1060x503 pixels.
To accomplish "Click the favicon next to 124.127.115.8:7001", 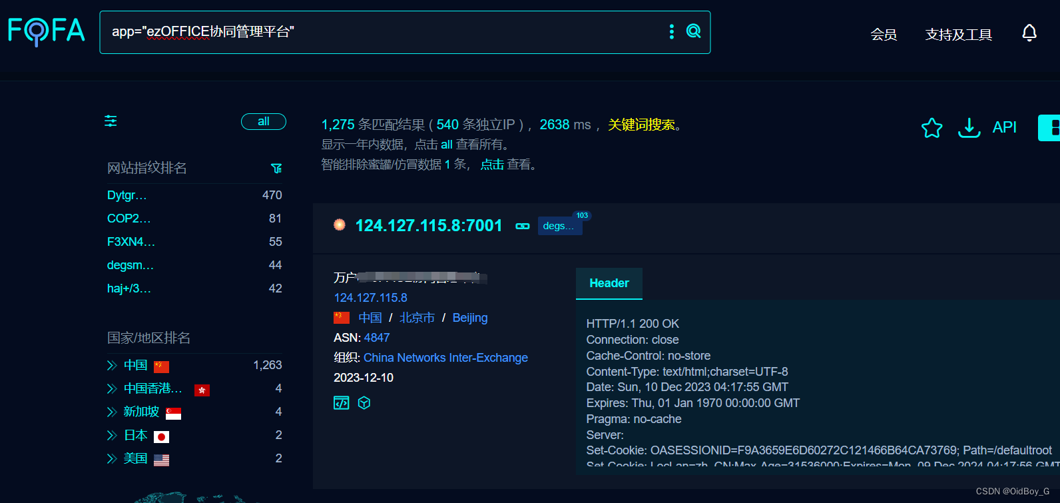I will (x=340, y=225).
